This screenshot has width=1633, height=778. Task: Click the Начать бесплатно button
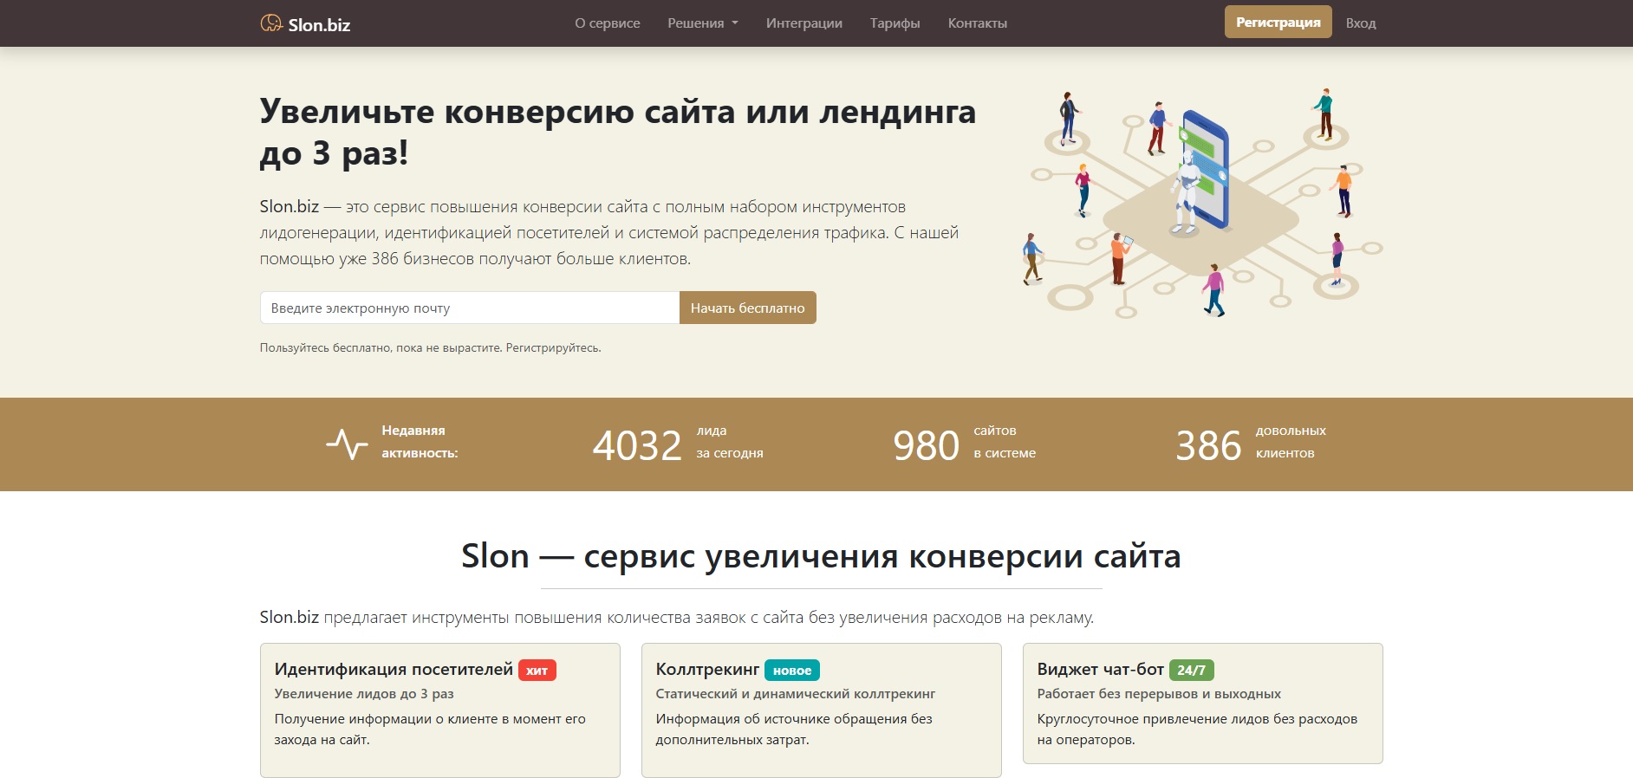(748, 308)
